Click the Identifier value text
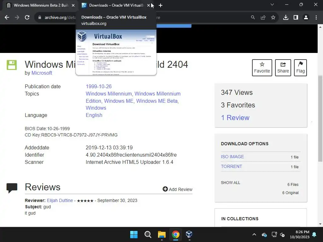This screenshot has width=323, height=242. (x=131, y=155)
